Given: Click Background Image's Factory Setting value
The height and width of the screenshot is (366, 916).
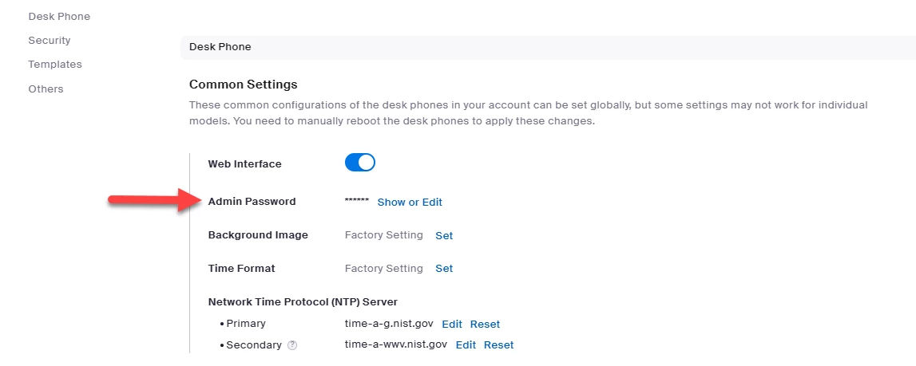Looking at the screenshot, I should [383, 235].
